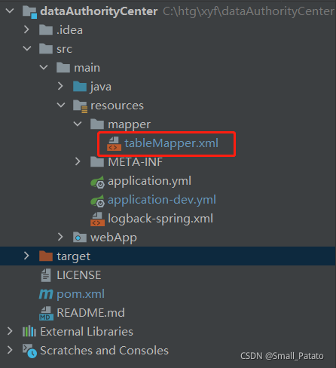Open application.yml file name
The height and width of the screenshot is (368, 336).
(150, 181)
